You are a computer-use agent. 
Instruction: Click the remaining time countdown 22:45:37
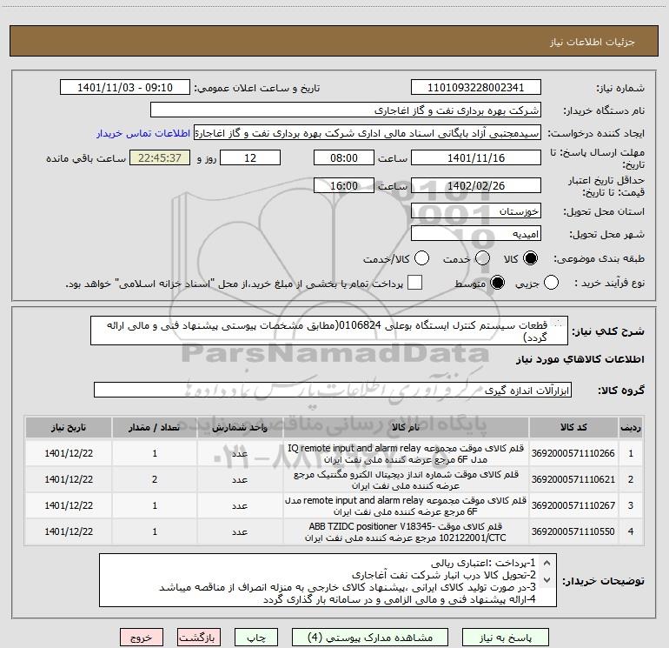click(x=160, y=157)
